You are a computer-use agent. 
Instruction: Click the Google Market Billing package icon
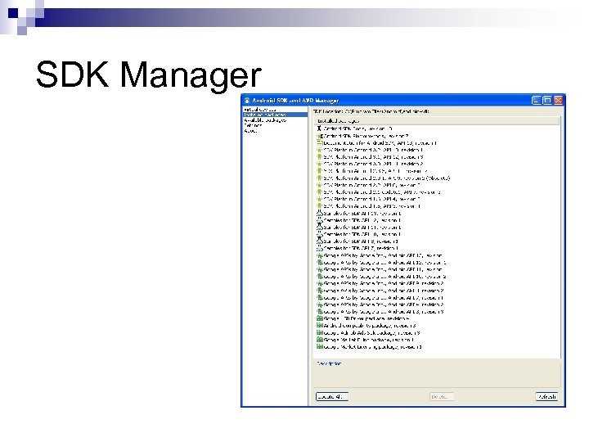click(x=319, y=340)
